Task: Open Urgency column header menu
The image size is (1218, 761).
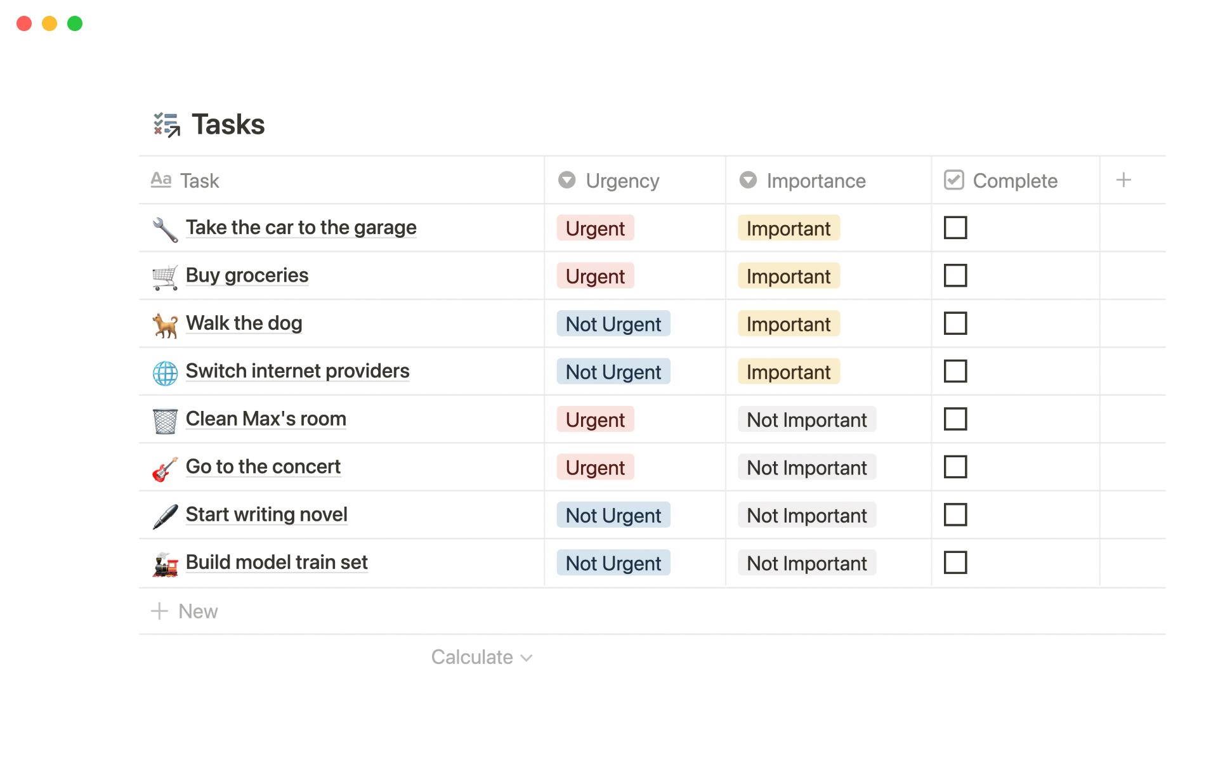Action: (x=622, y=181)
